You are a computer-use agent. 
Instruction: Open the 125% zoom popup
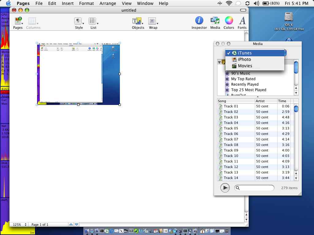(19, 225)
